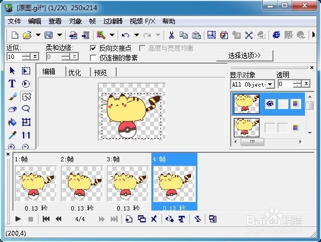
Task: Select frame 1 thumbnail
Action: pos(36,184)
